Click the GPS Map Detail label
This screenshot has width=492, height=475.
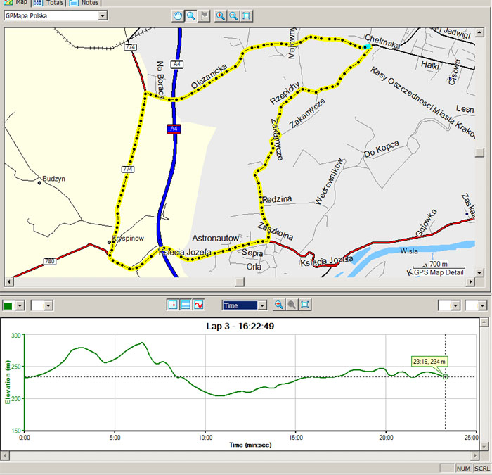pyautogui.click(x=439, y=272)
